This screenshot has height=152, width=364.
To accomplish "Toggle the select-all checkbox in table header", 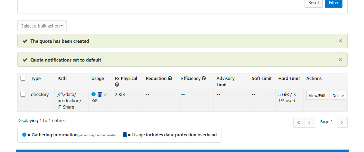I will [23, 79].
